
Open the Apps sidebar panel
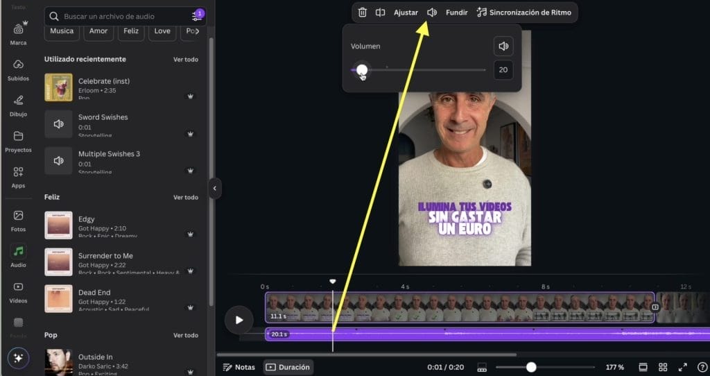[18, 177]
